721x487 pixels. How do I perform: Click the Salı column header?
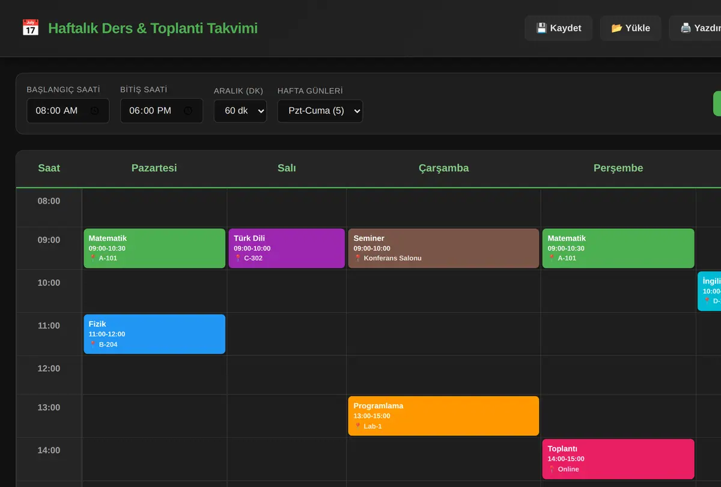point(287,168)
